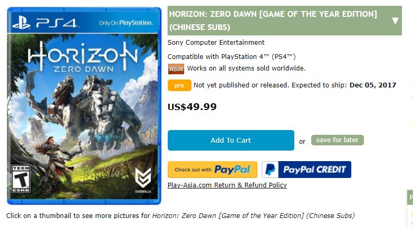Click the ESRB Teen rating icon
The width and height of the screenshot is (413, 228).
(x=22, y=179)
